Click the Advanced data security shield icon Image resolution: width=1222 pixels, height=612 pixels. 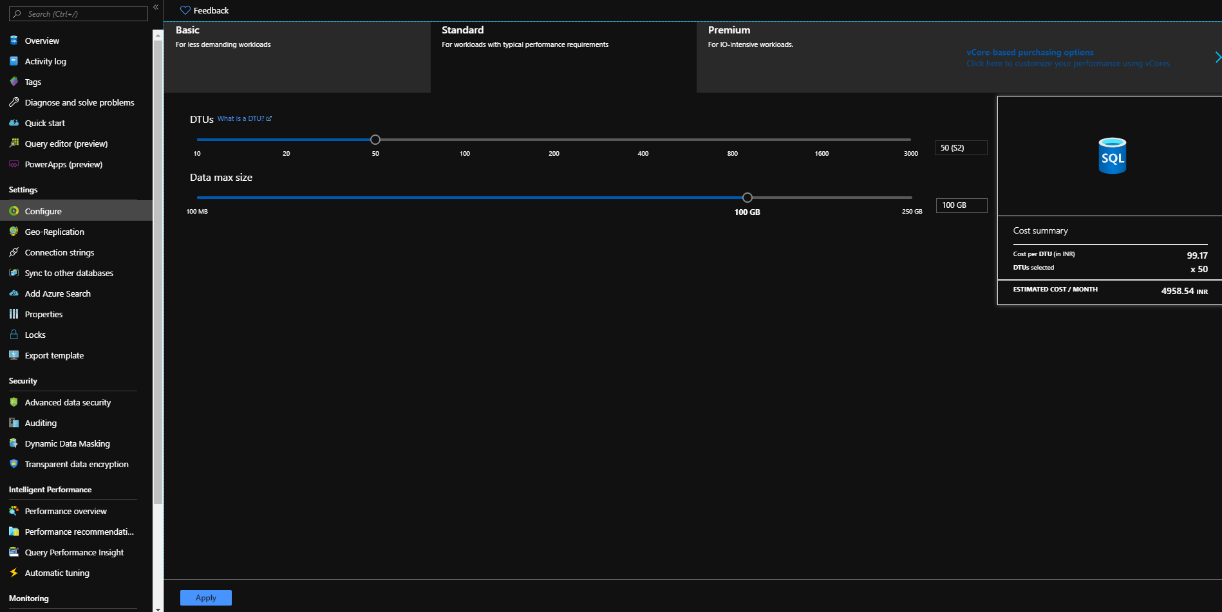(14, 402)
